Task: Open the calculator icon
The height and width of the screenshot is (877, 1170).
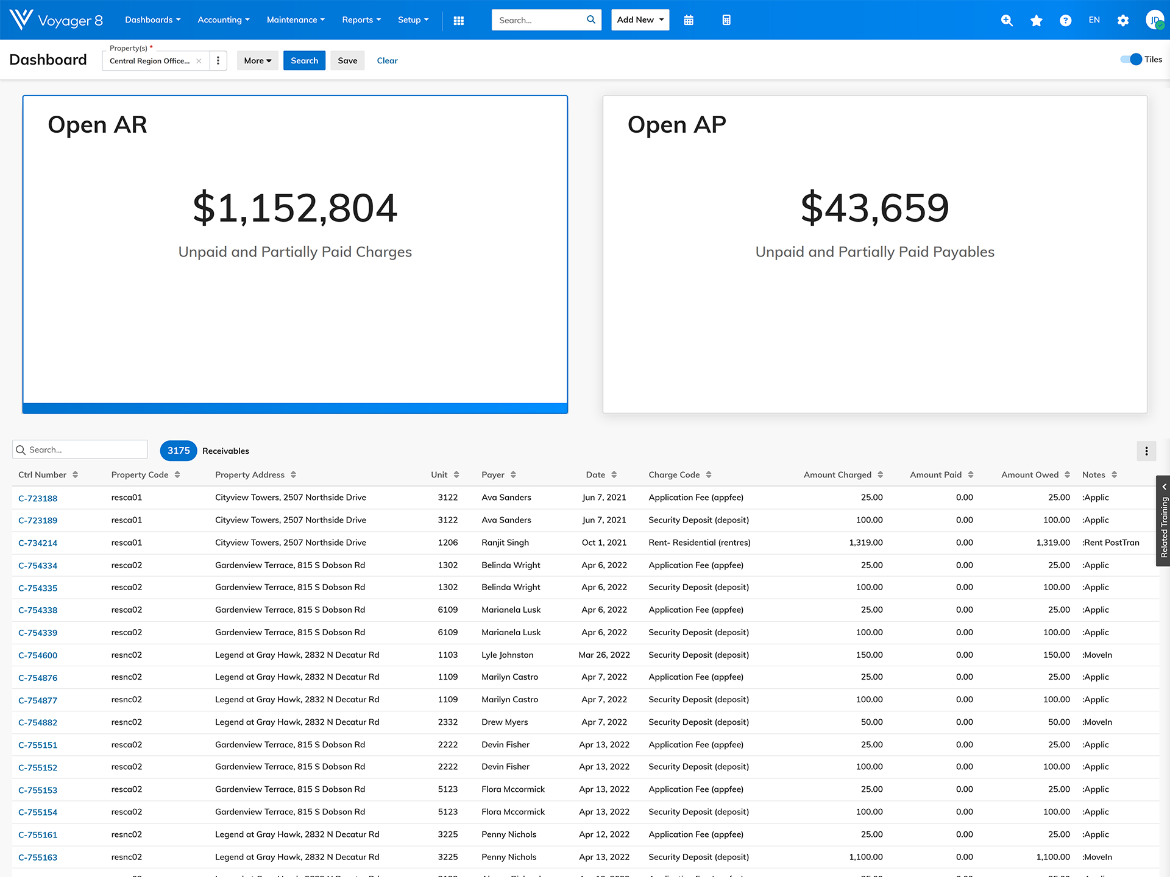Action: 726,21
